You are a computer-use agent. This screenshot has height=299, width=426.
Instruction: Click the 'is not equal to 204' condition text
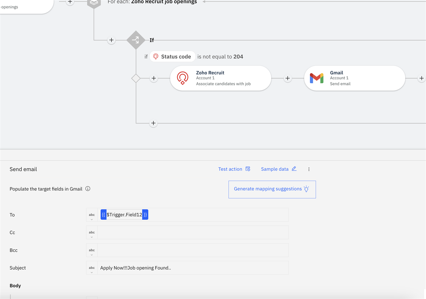pos(220,57)
